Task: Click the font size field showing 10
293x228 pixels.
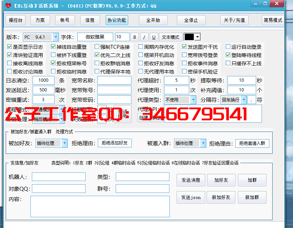Action: 123,37
